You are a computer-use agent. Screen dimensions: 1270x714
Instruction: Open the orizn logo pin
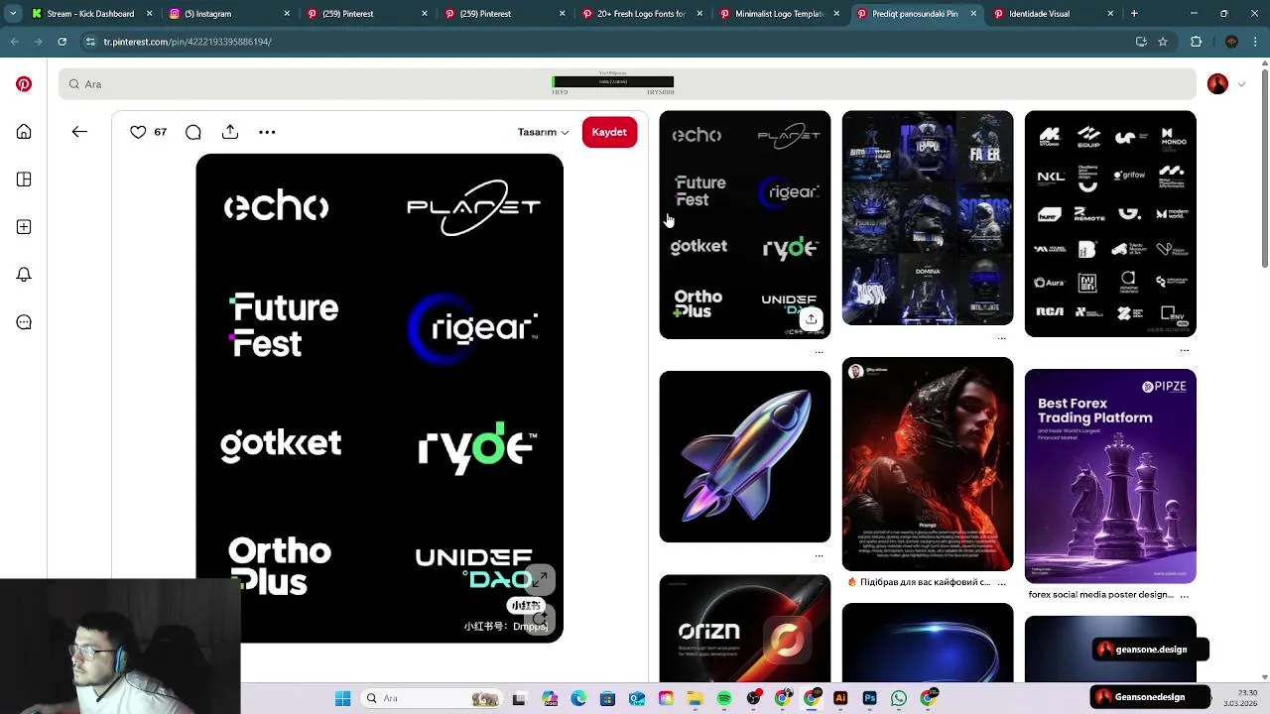(x=745, y=629)
